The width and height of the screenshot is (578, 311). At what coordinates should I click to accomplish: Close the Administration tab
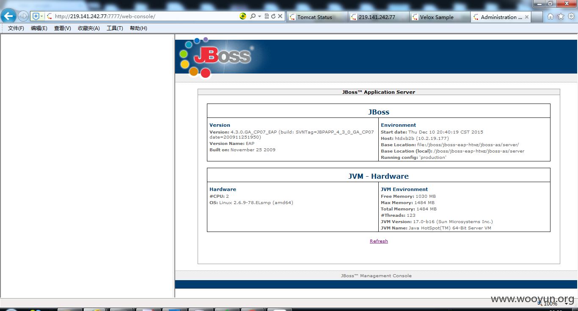pos(527,17)
